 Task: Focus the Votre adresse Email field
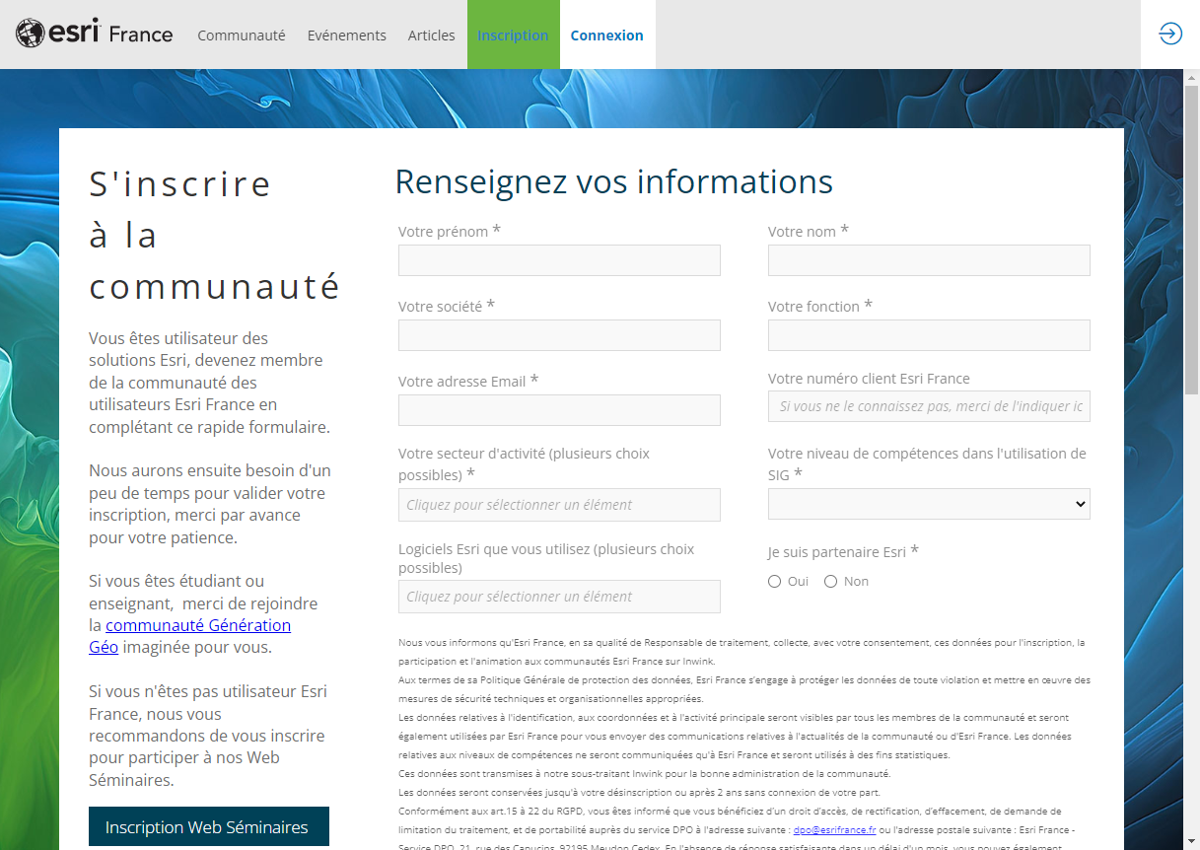point(559,410)
